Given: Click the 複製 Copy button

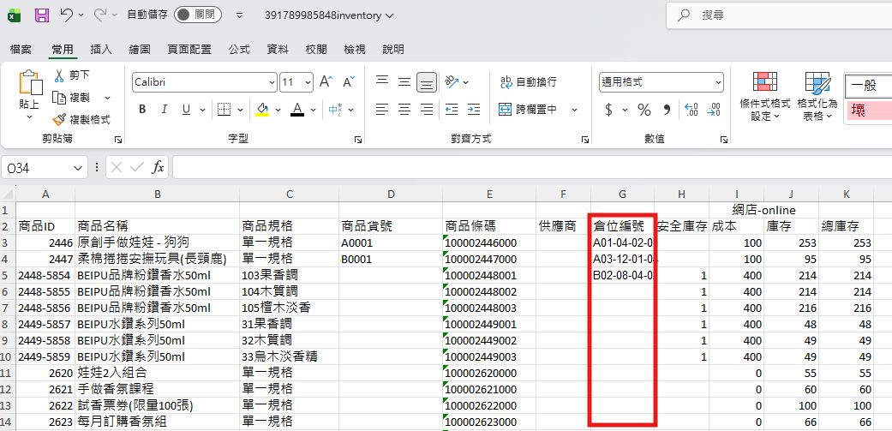Looking at the screenshot, I should click(x=72, y=98).
